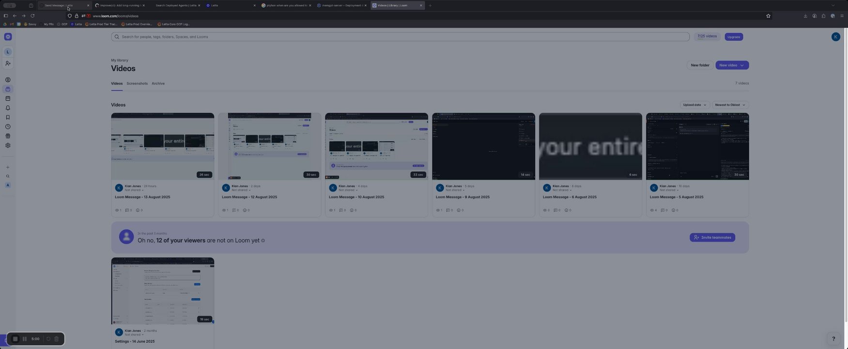Screen dimensions: 848x349
Task: Switch to the Archive tab
Action: click(x=158, y=83)
